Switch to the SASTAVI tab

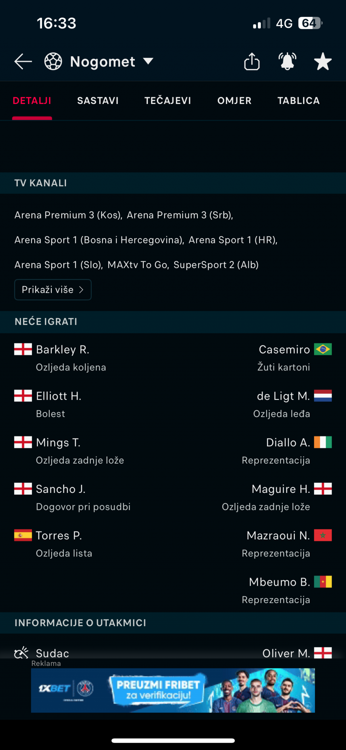coord(98,101)
